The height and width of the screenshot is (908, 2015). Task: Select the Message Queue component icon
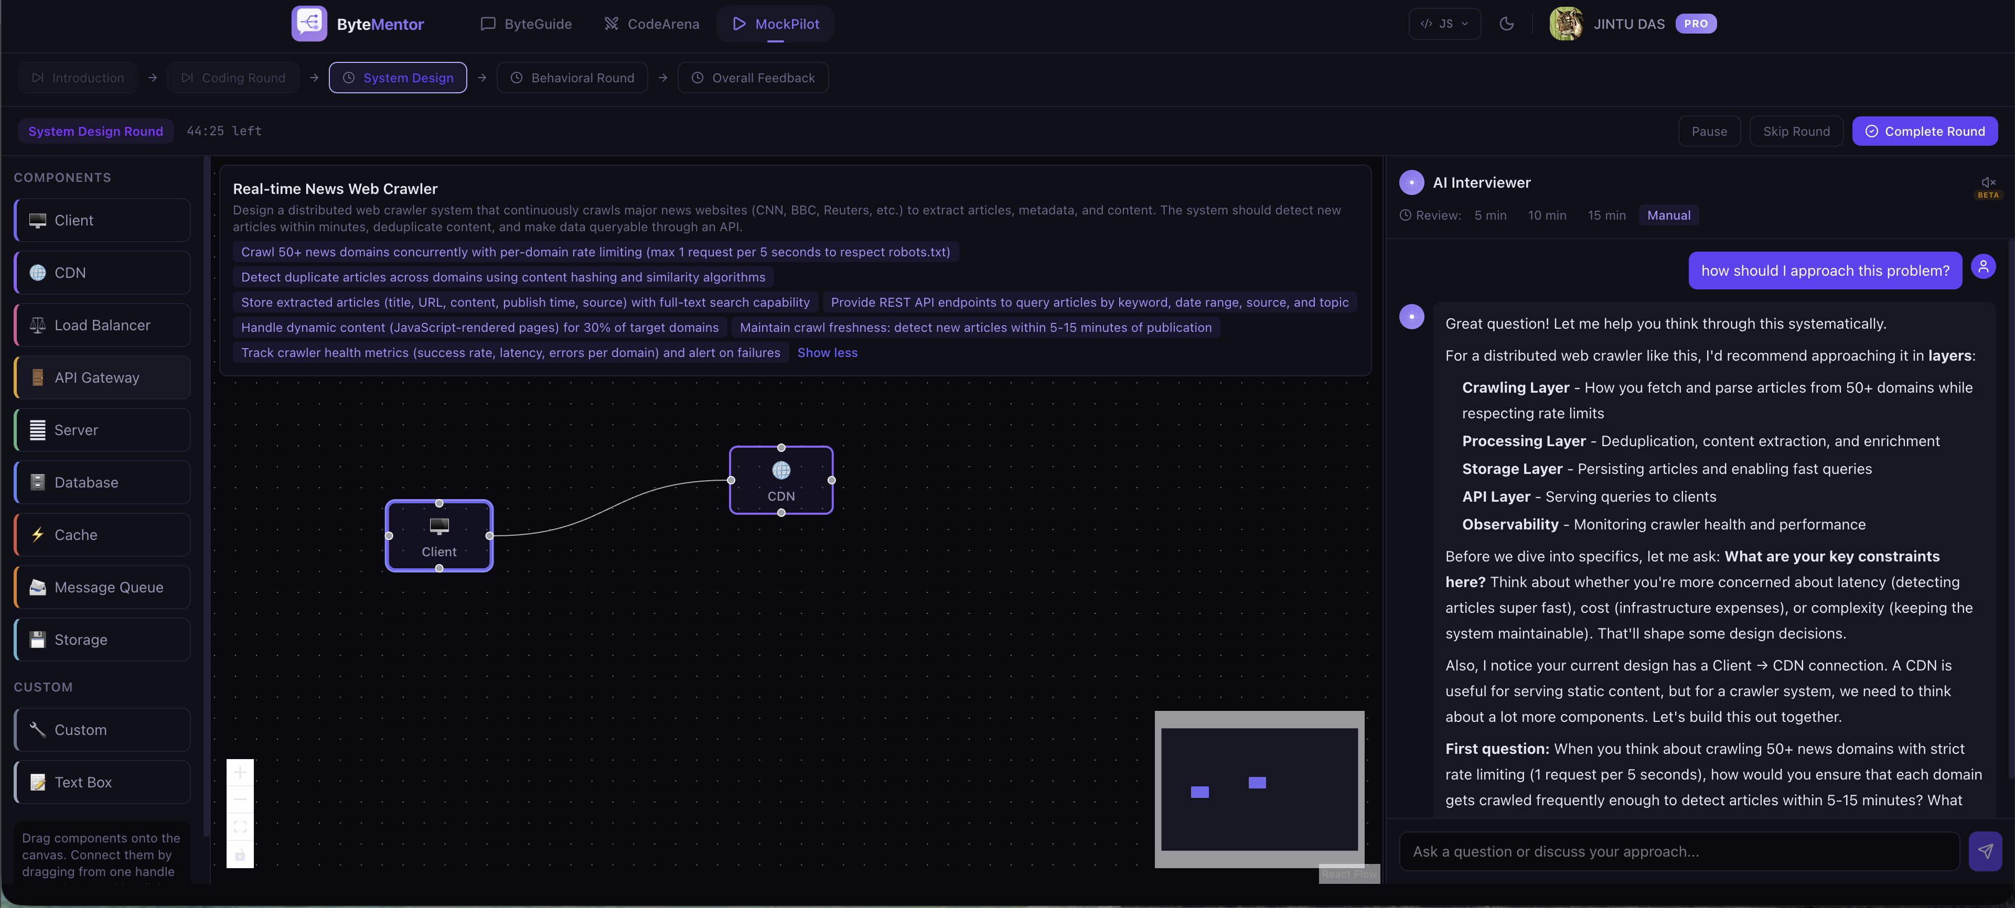37,587
